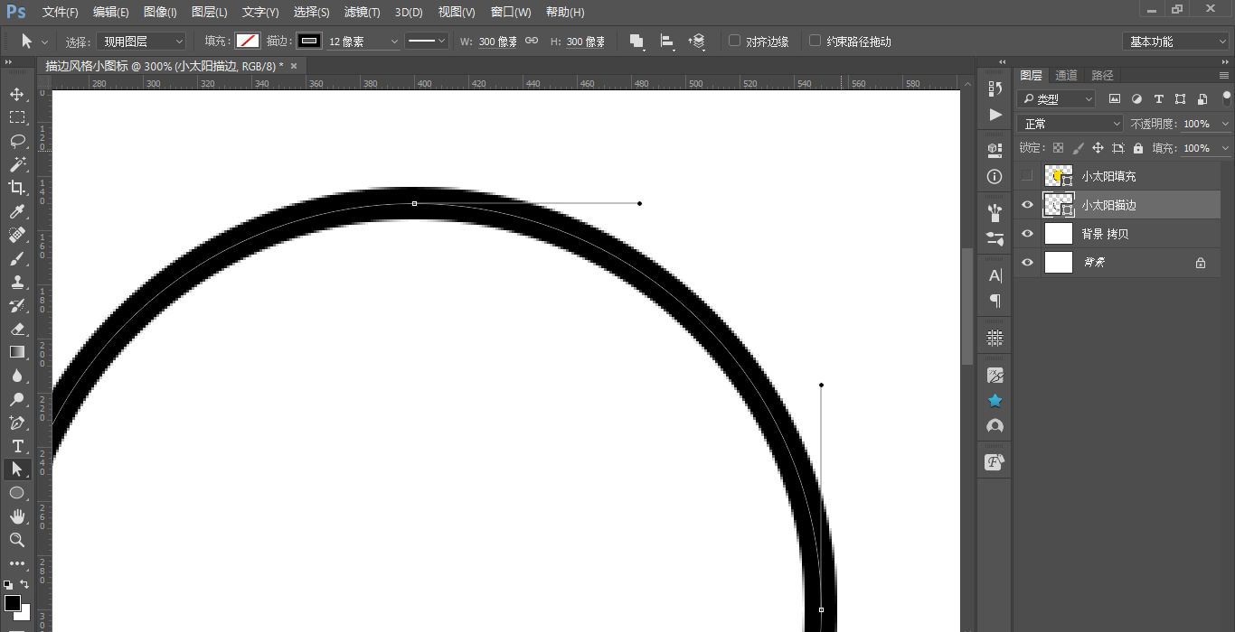Image resolution: width=1235 pixels, height=632 pixels.
Task: Select the Healing Brush tool
Action: [16, 235]
